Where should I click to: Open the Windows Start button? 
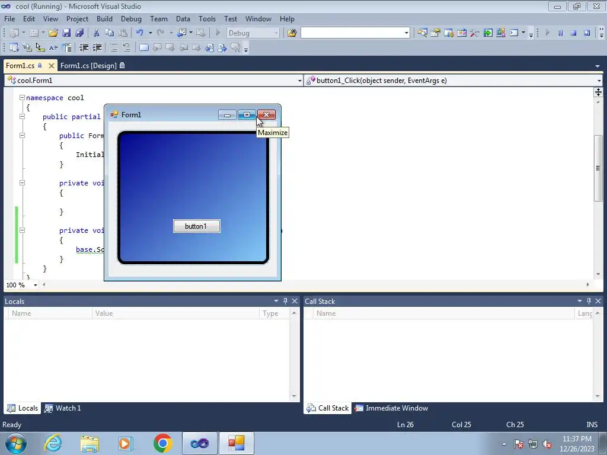(15, 443)
